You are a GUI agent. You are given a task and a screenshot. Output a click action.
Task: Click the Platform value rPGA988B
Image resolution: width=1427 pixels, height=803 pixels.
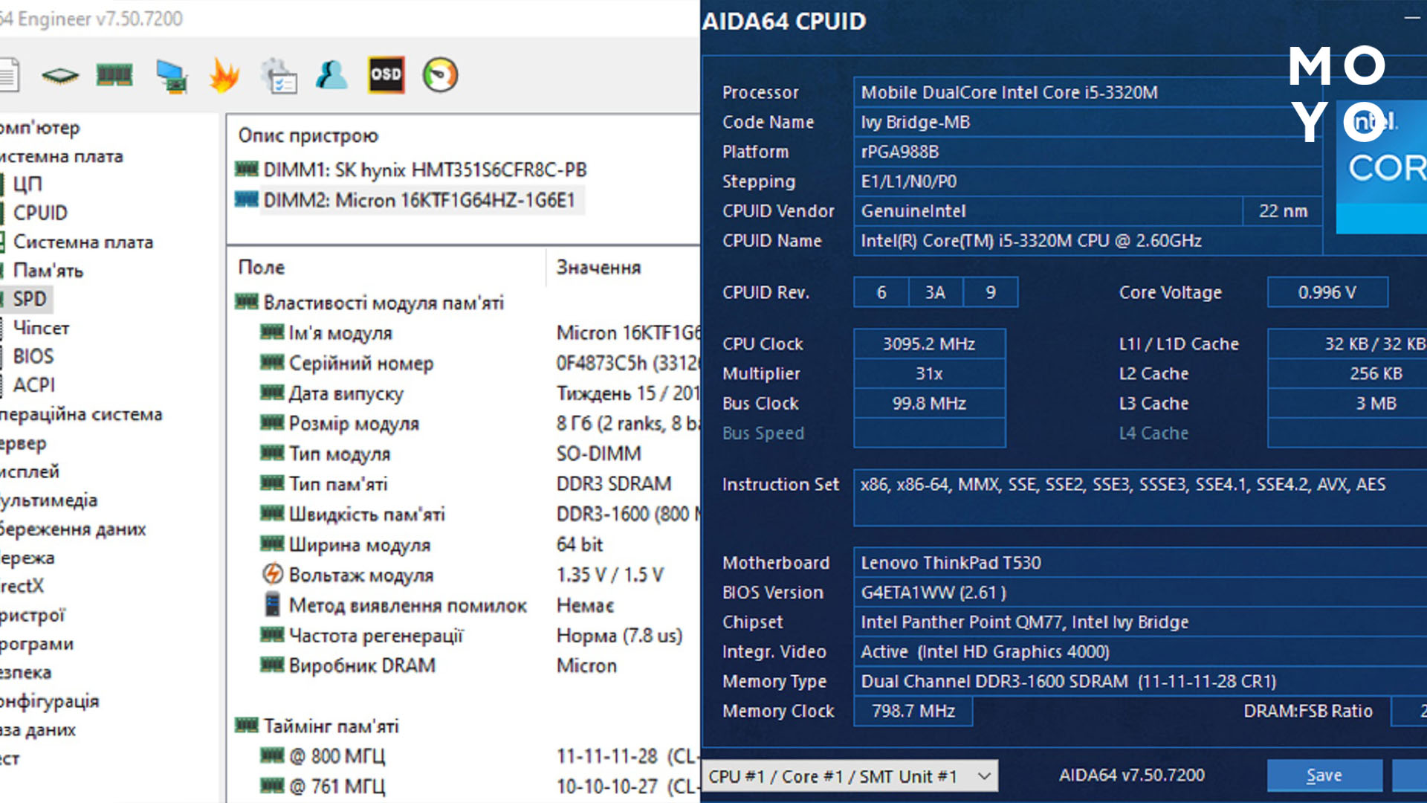point(1087,152)
